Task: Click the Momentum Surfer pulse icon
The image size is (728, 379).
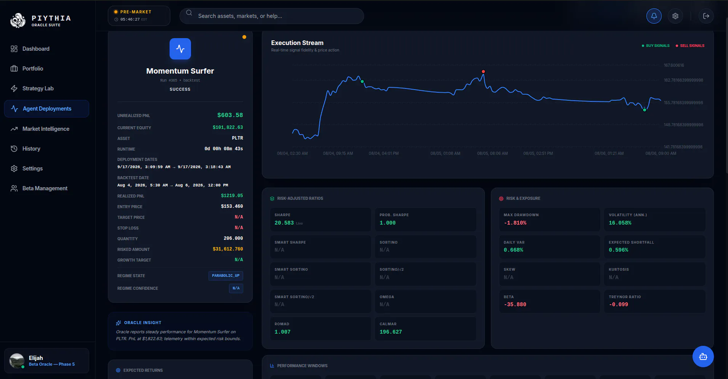Action: [x=180, y=49]
